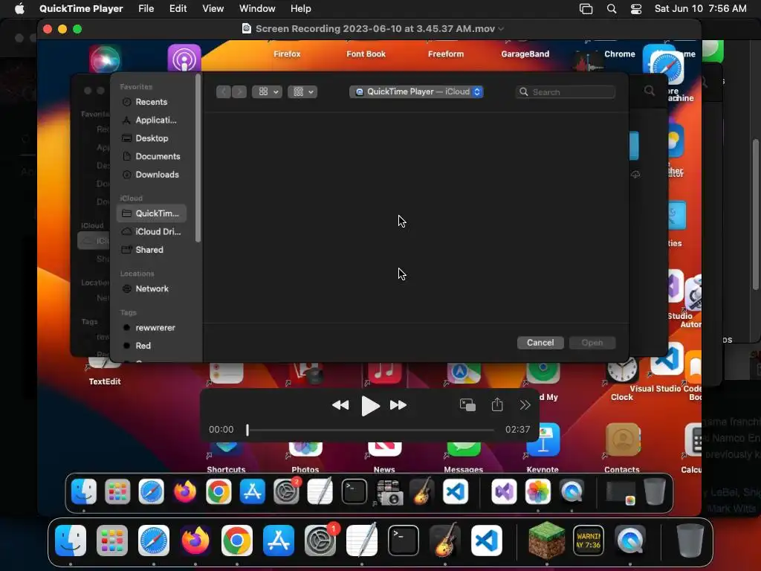Open Chrome from the system Dock

point(237,541)
